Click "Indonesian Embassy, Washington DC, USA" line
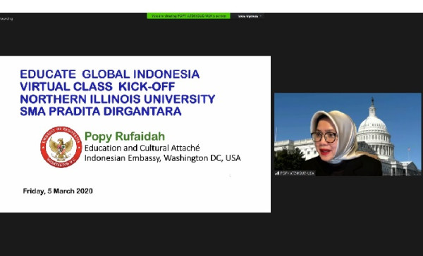 [162, 158]
